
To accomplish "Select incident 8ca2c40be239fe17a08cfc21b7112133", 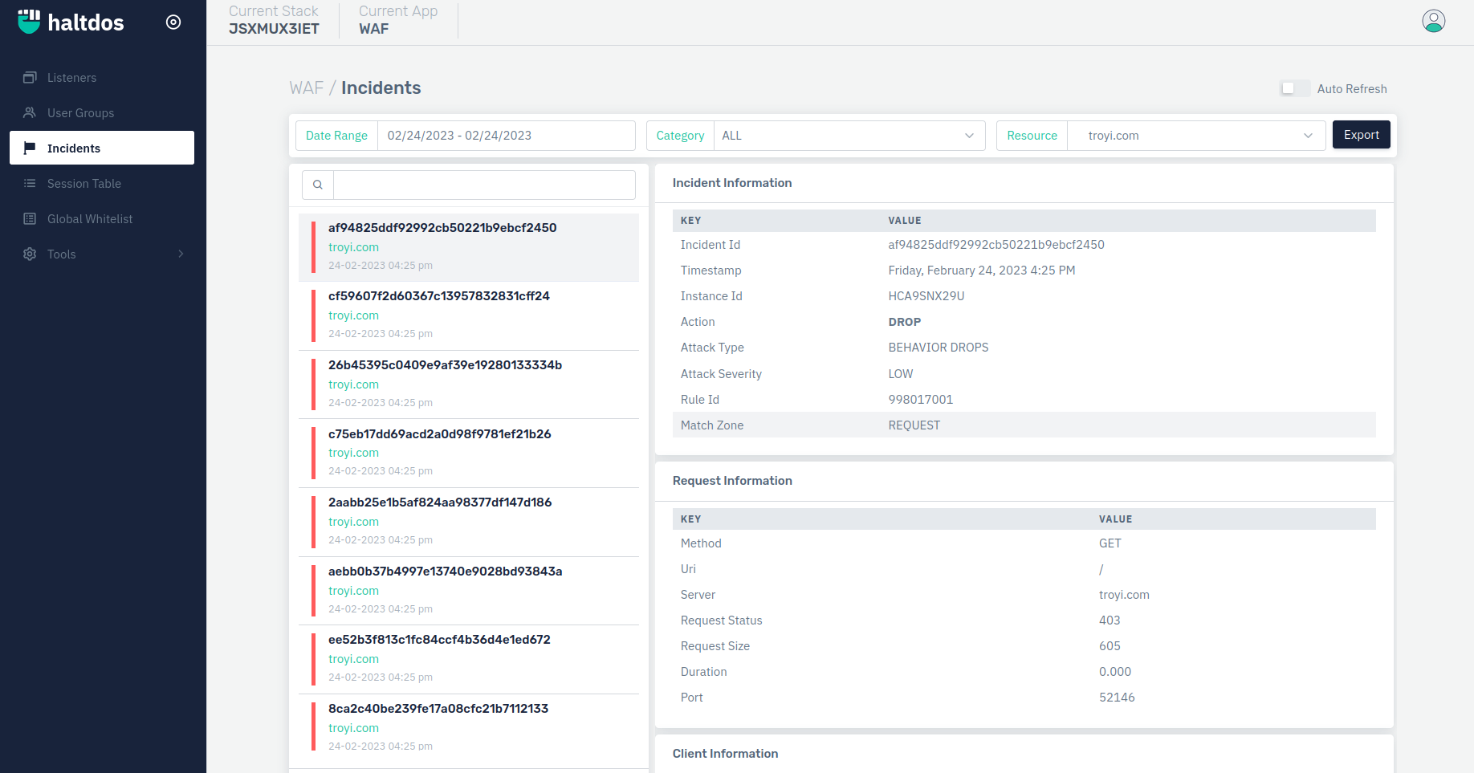I will 469,728.
